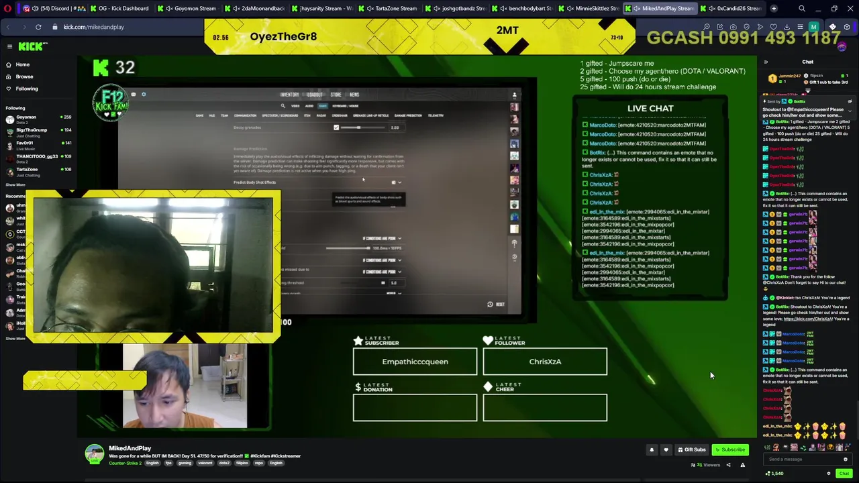This screenshot has height=483, width=859.
Task: Switch to the 0xCandid26 Stream tab
Action: 731,9
